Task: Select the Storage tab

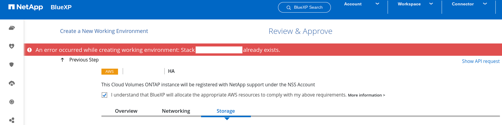Action: coord(226,111)
